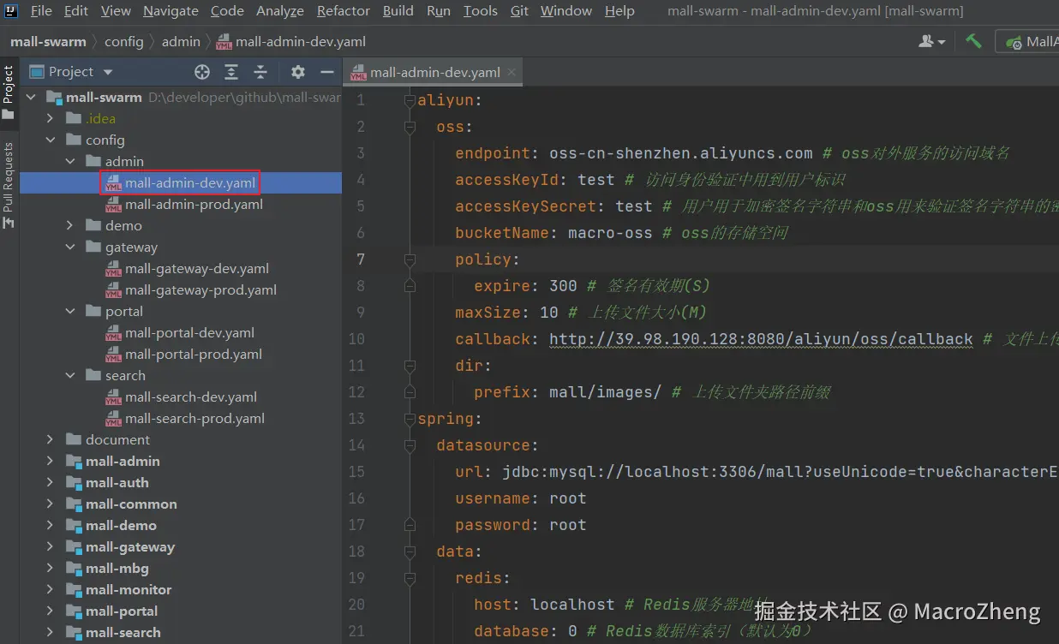This screenshot has width=1059, height=644.
Task: Hide the Project panel with minus icon
Action: [x=326, y=72]
